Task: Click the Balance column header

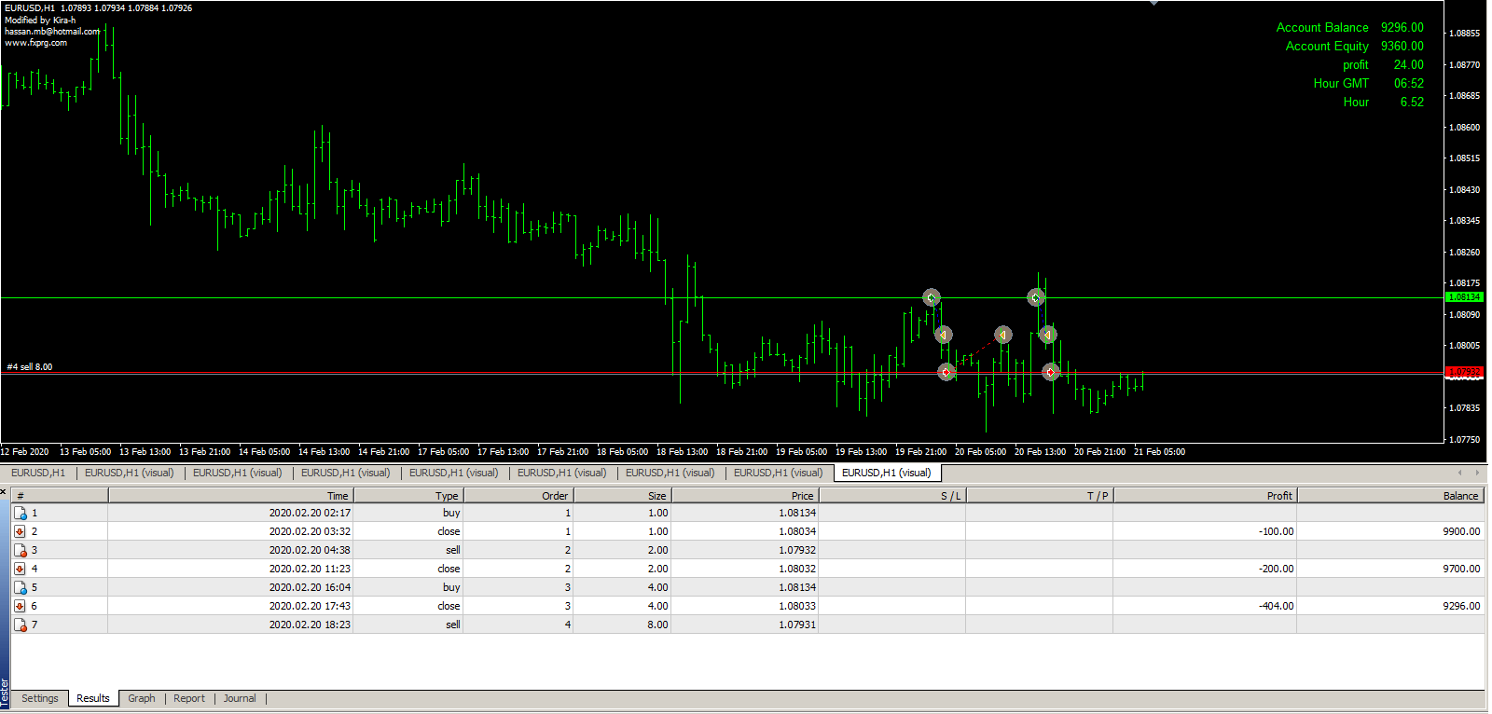Action: point(1389,496)
